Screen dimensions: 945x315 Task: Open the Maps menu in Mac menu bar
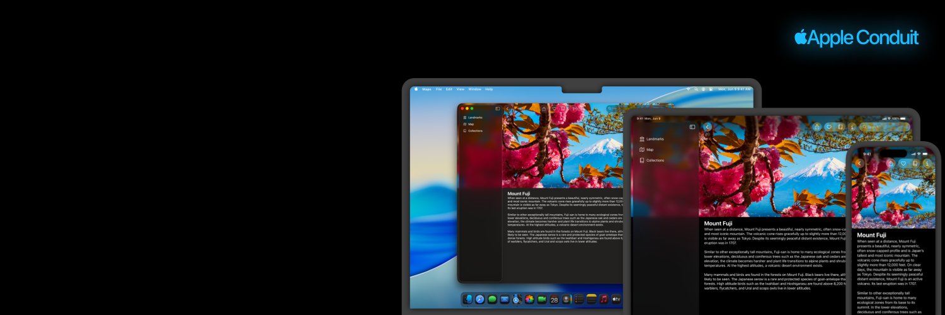(427, 89)
